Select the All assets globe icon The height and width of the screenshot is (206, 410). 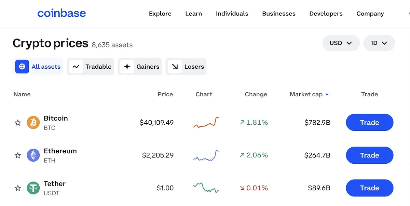point(22,67)
